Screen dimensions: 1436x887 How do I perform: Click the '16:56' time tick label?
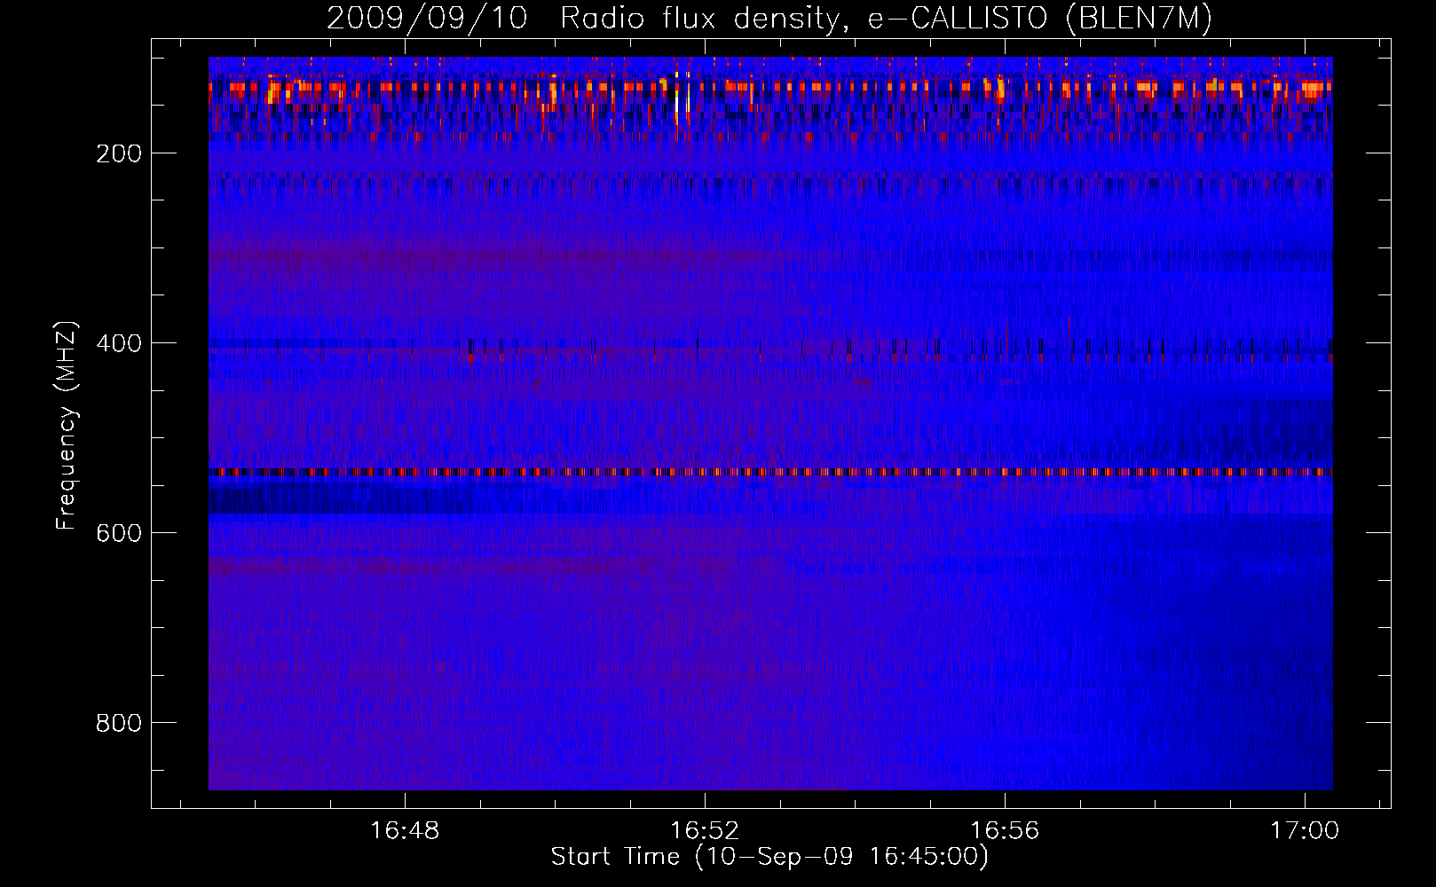point(1005,831)
